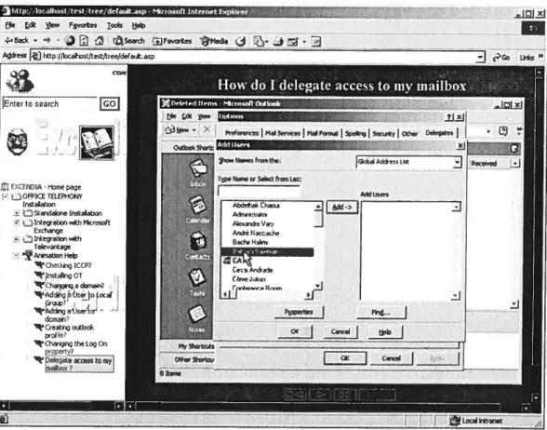
Task: Open Favorites in IE toolbar
Action: pos(172,41)
